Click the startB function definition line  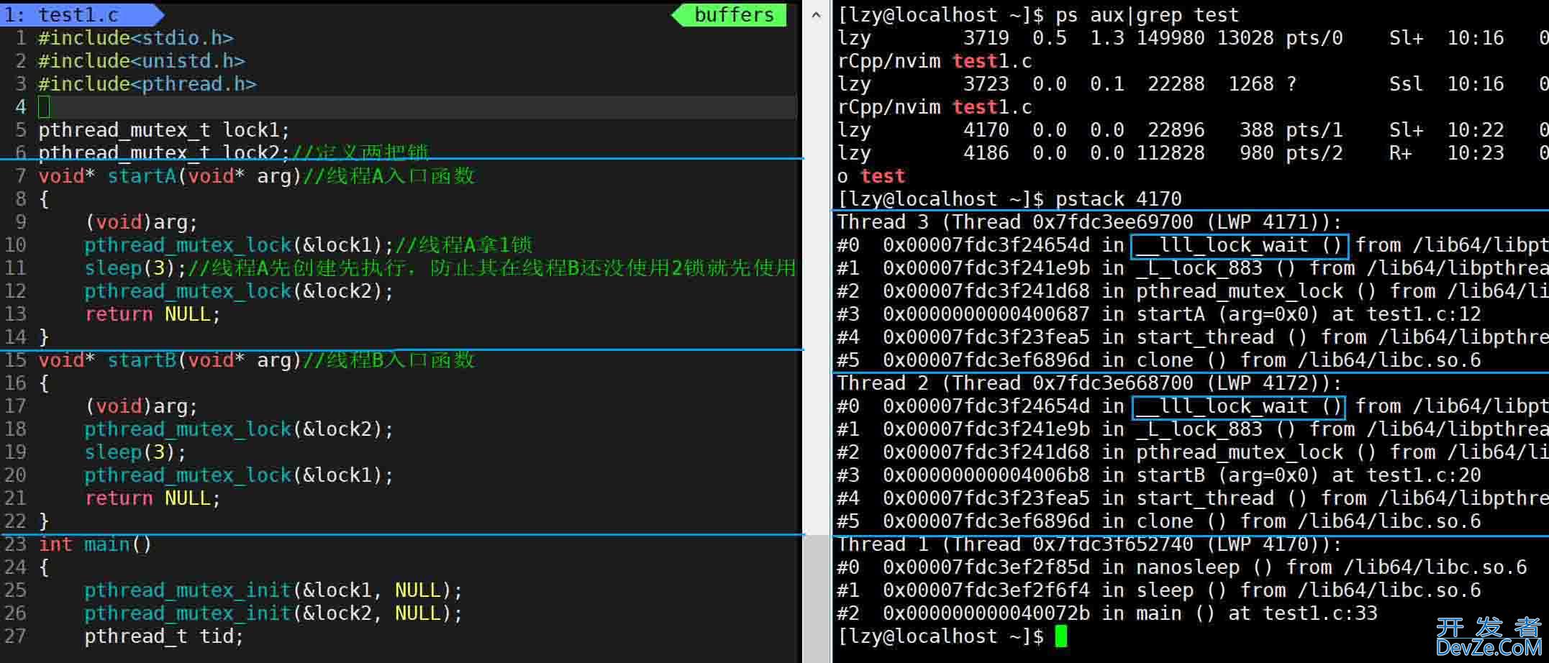[257, 360]
